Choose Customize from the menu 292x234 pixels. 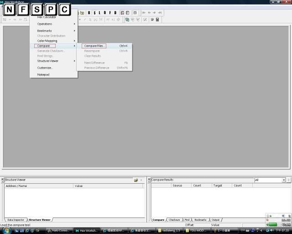(x=45, y=68)
